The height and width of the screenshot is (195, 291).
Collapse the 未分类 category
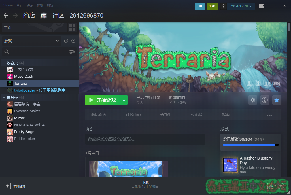4,98
